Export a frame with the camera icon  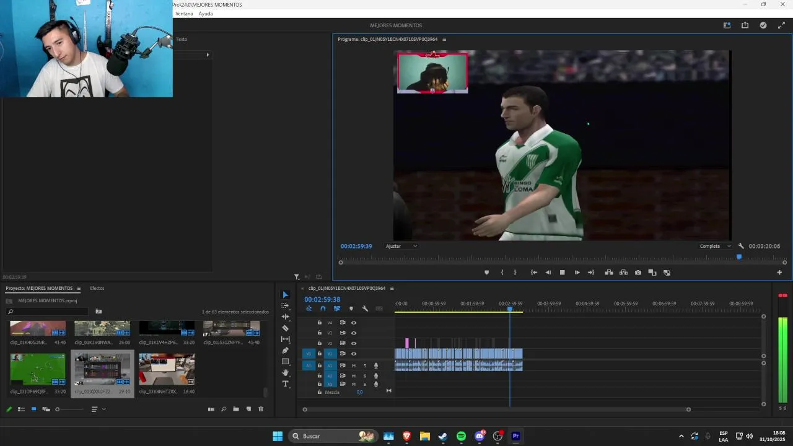coord(638,273)
